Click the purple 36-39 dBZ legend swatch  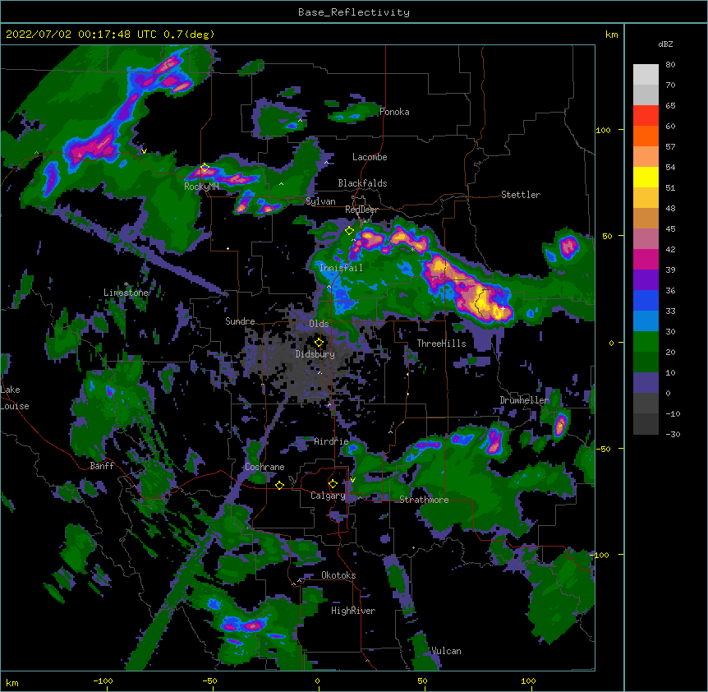[646, 280]
